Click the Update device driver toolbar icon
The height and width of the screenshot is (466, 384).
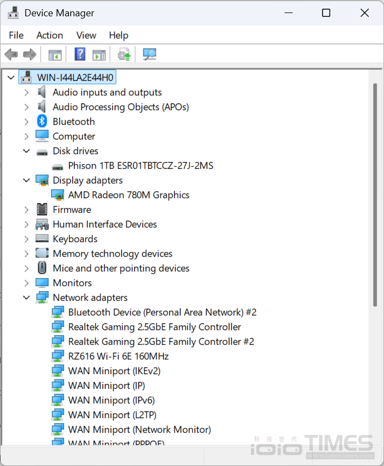coord(124,54)
